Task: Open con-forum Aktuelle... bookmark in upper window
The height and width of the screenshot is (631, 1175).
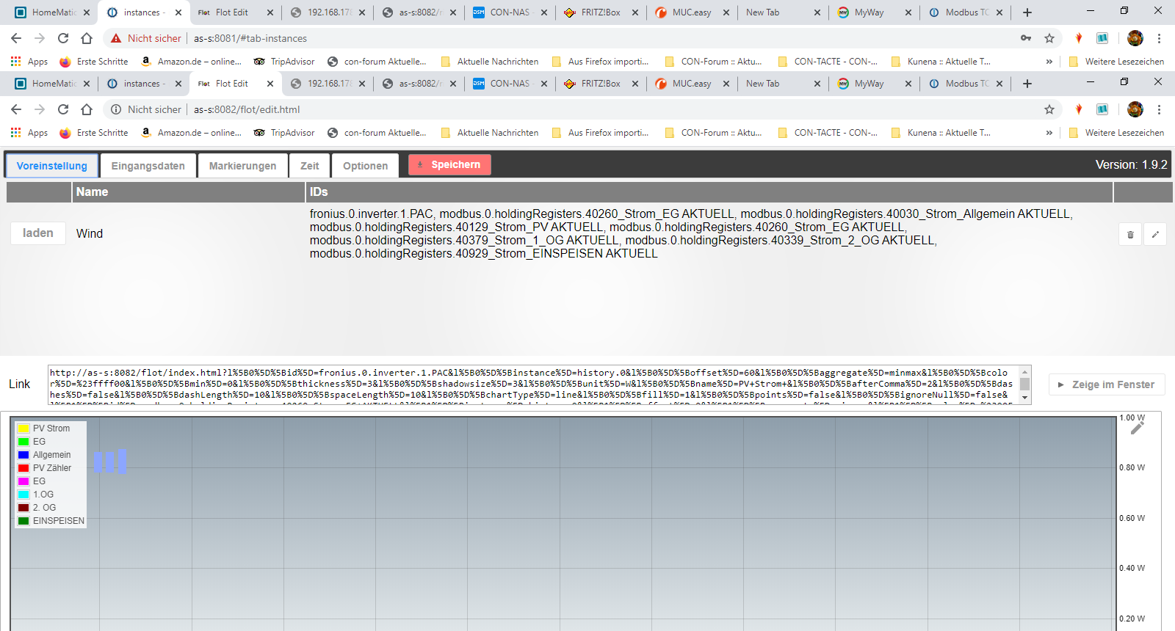Action: pyautogui.click(x=377, y=62)
